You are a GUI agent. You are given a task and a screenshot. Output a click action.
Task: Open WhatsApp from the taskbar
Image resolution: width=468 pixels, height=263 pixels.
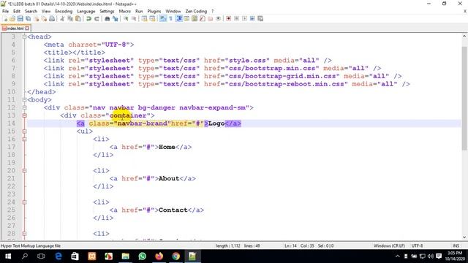pos(143,256)
